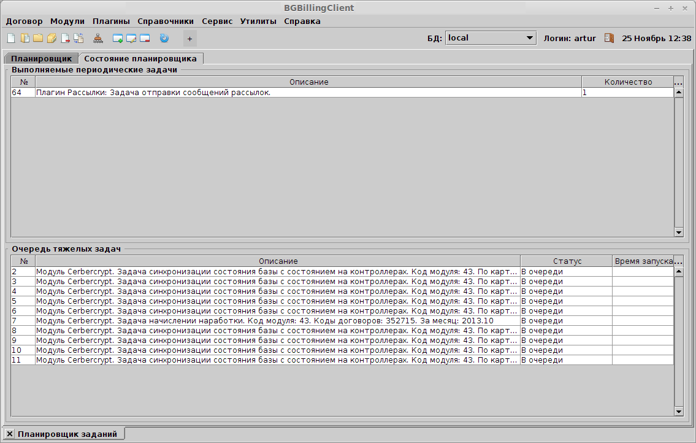Open a new tab using the green plus window icon
Screen dimensions: 696x443
(x=118, y=38)
